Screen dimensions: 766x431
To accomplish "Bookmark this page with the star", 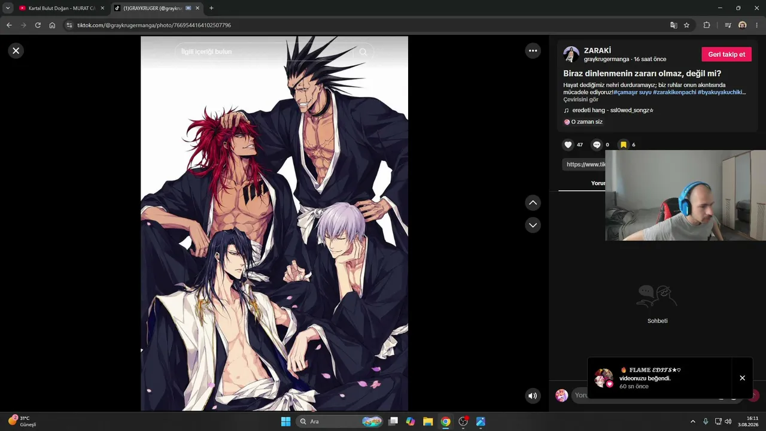I will pyautogui.click(x=686, y=25).
